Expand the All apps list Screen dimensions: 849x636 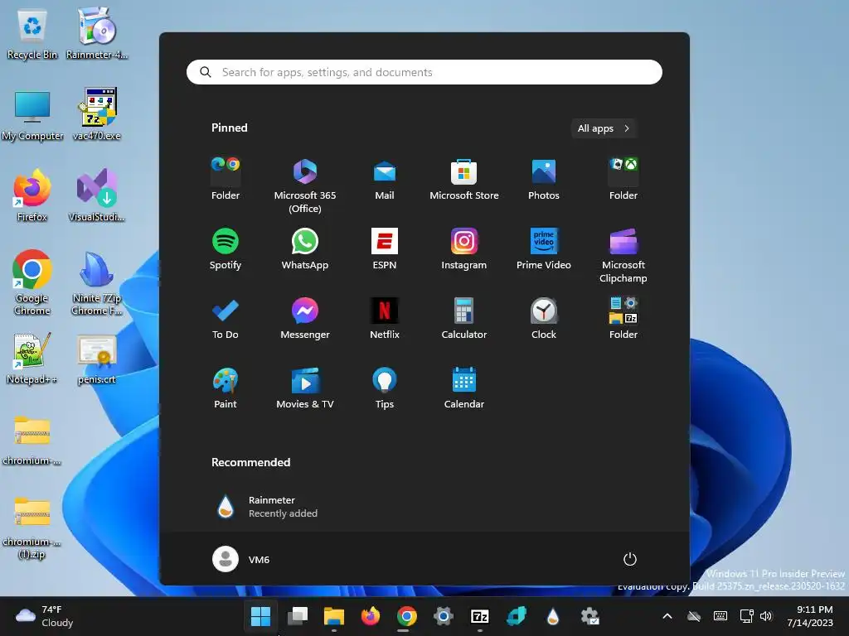point(604,128)
